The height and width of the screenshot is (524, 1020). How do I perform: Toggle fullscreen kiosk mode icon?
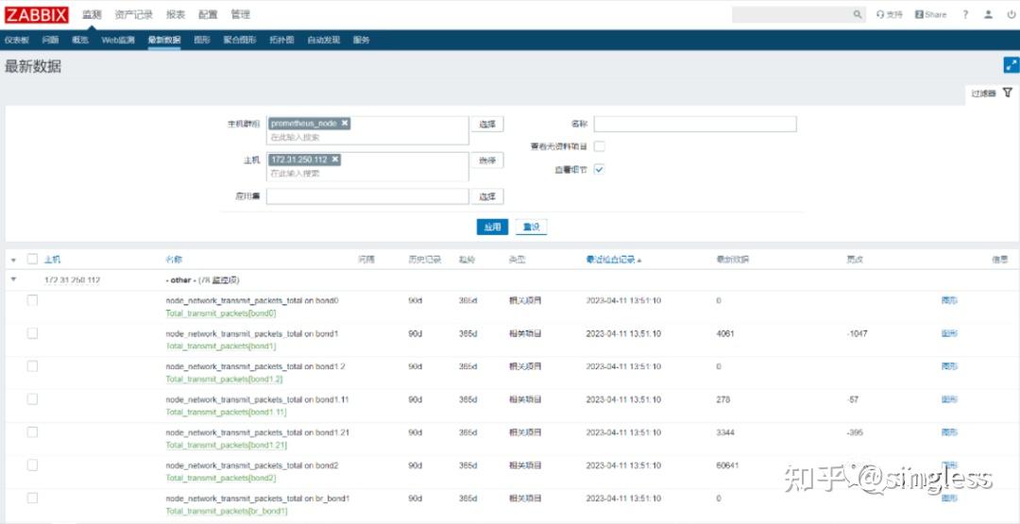point(1011,65)
